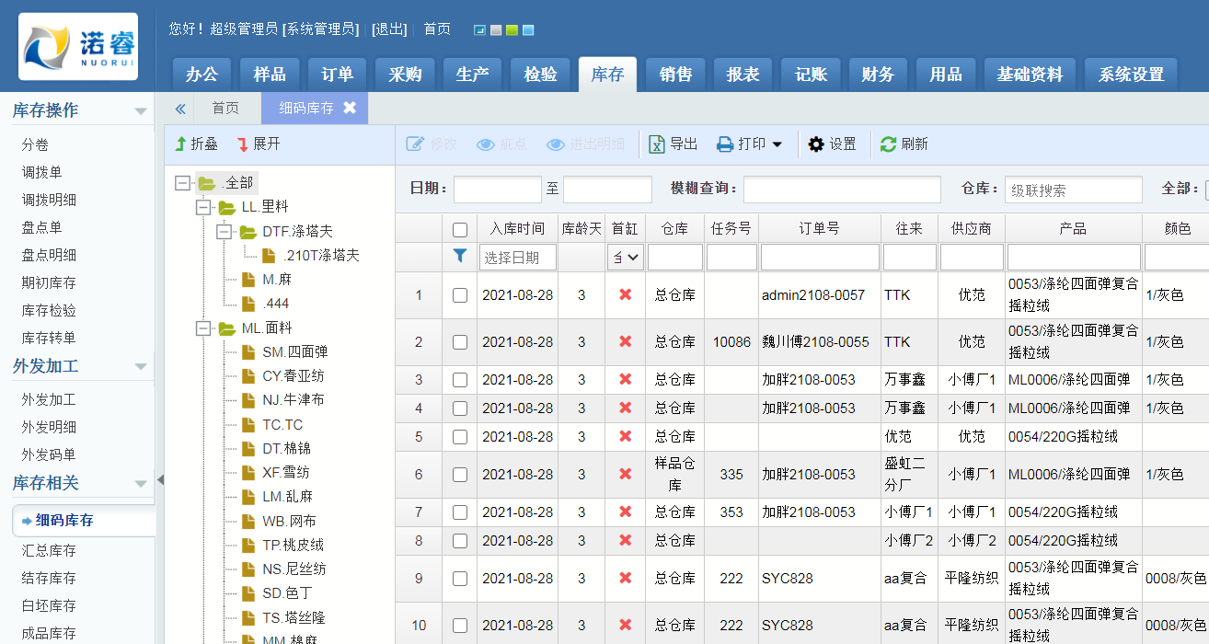Screen dimensions: 1209x644
Task: Click the green 刷新 refresh icon
Action: 888,144
